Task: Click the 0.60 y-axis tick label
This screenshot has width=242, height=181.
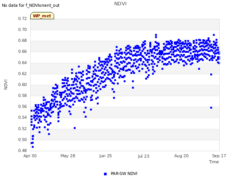Action: [23, 84]
